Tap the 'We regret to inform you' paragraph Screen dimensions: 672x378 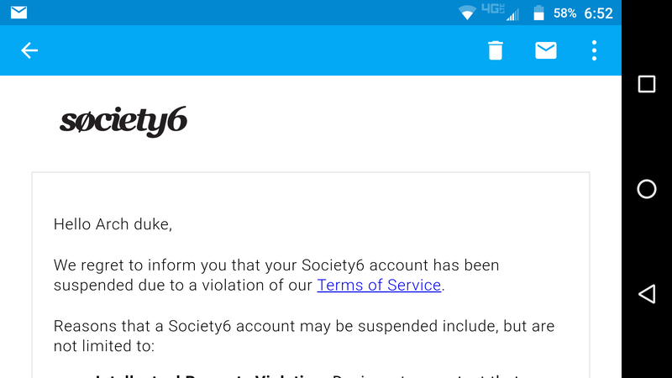click(x=276, y=276)
